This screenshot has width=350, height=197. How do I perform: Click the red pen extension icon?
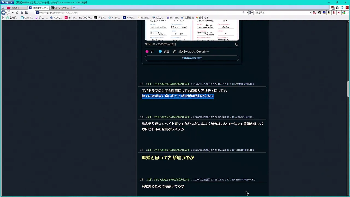point(347,8)
